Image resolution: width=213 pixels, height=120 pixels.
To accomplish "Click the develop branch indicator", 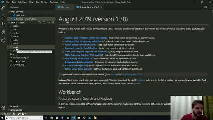I will coord(6,114).
